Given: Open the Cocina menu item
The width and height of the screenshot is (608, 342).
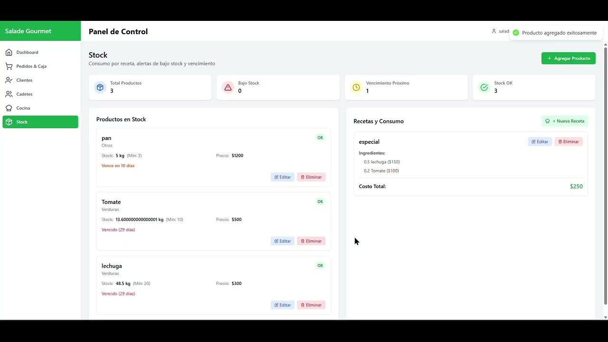Looking at the screenshot, I should click(x=40, y=108).
